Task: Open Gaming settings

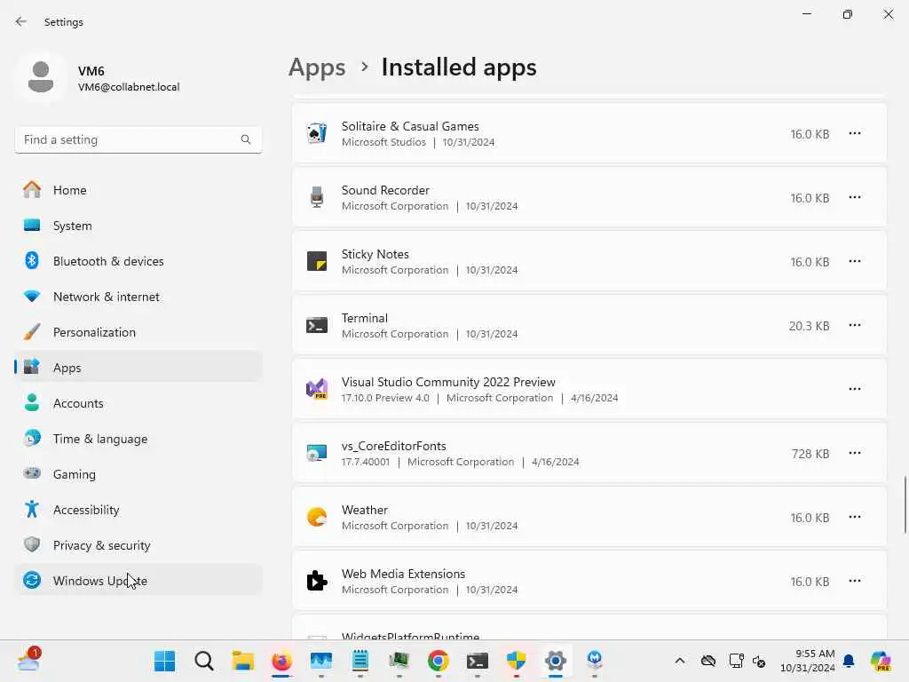Action: pos(138,474)
